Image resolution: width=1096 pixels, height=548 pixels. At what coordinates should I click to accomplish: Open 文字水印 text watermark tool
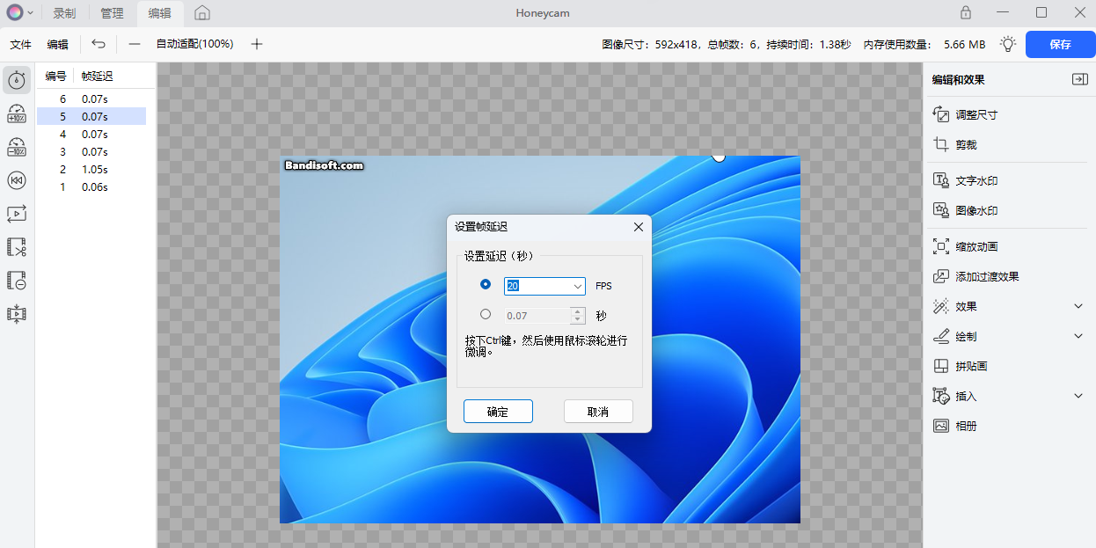click(x=966, y=180)
